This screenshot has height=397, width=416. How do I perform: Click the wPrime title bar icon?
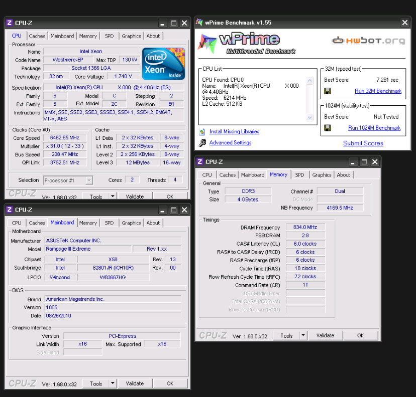199,22
